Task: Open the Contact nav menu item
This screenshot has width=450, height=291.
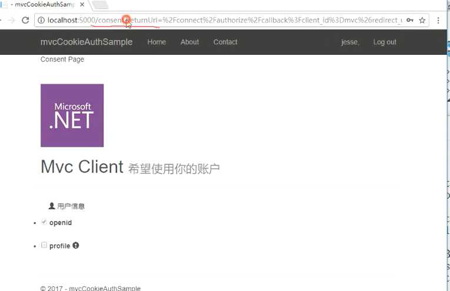Action: point(225,42)
